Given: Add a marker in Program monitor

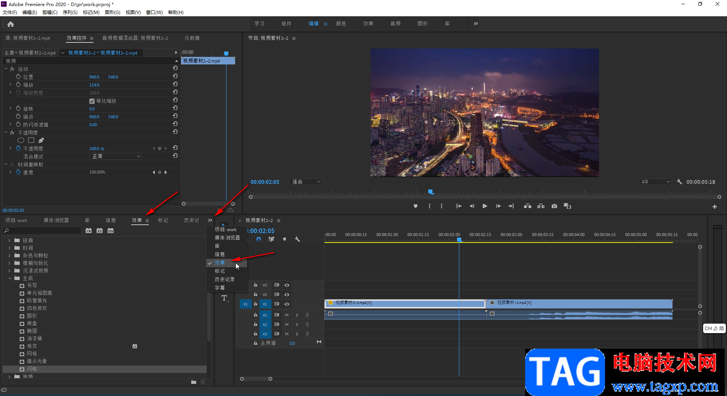Looking at the screenshot, I should 415,206.
